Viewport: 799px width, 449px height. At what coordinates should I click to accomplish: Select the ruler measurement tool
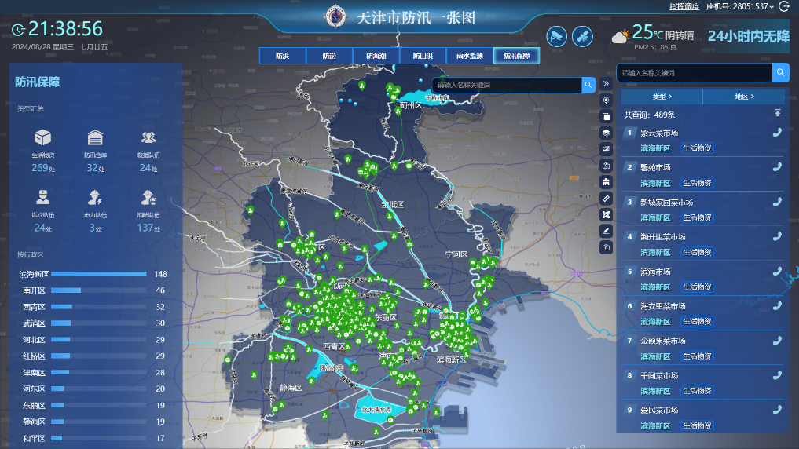(606, 197)
